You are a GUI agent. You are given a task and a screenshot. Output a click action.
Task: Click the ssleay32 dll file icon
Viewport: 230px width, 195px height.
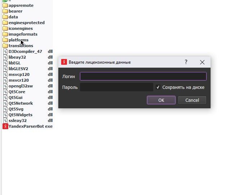coord(5,121)
